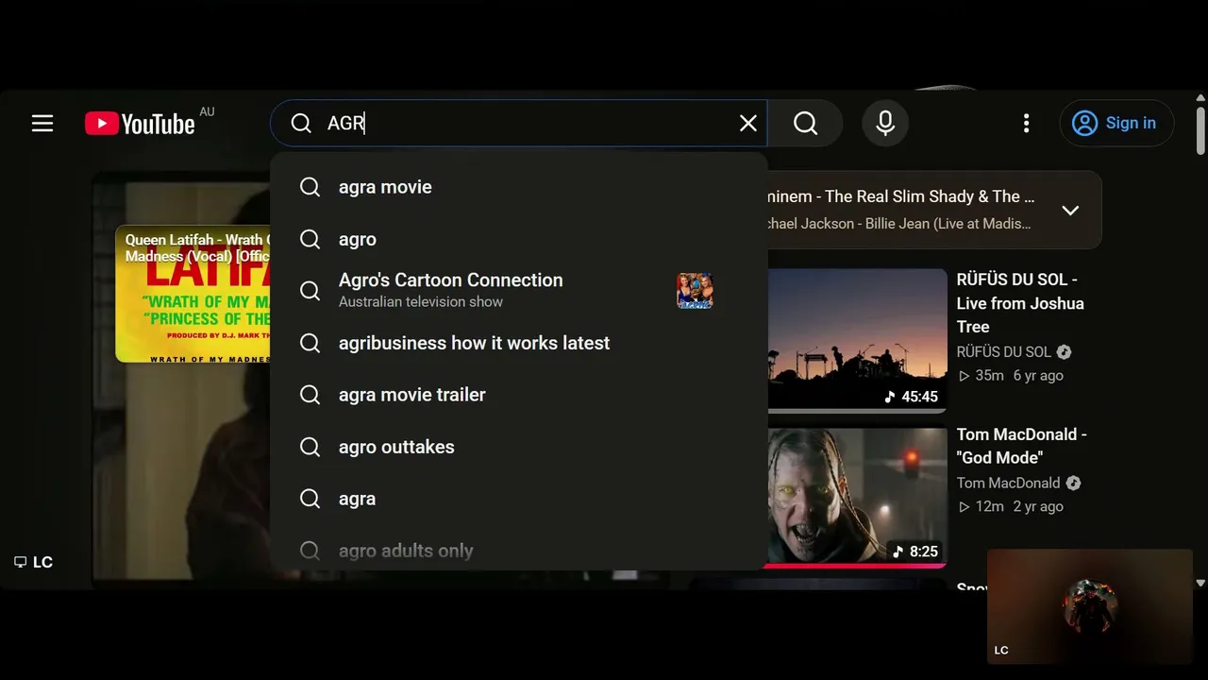Open the RÜFÜS DU SOL video thumbnail
1208x680 pixels.
point(857,340)
